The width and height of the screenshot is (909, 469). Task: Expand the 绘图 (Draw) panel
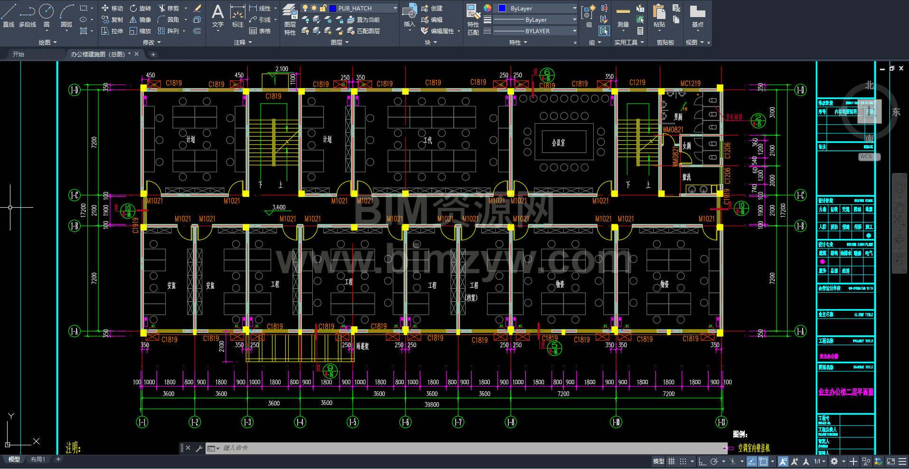[x=47, y=42]
